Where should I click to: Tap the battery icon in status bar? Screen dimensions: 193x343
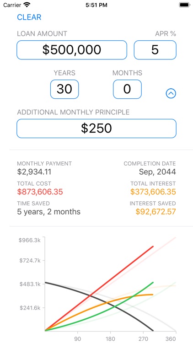pyautogui.click(x=184, y=5)
